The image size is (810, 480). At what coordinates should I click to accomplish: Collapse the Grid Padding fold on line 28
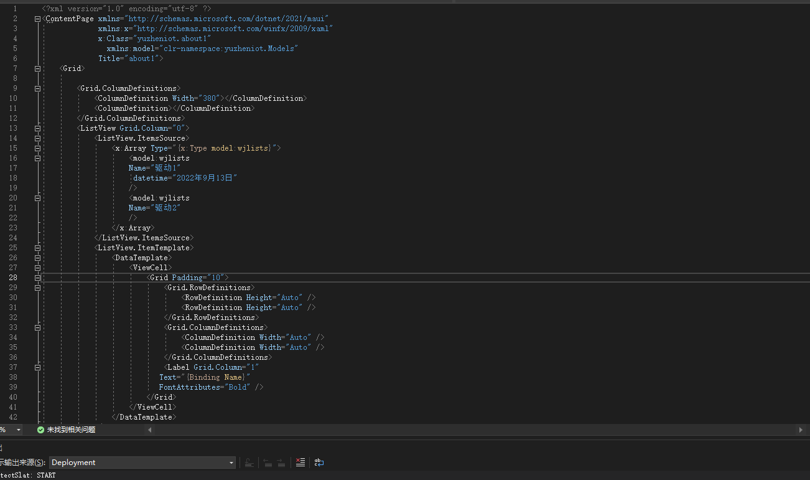38,278
